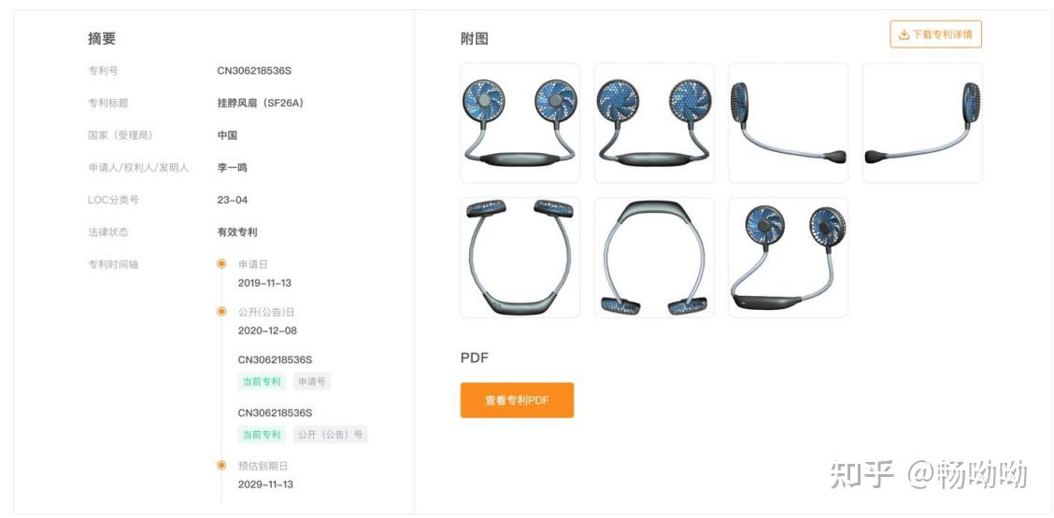Click the 公开（公告）号 gray tag
This screenshot has height=518, width=1054.
[x=330, y=435]
